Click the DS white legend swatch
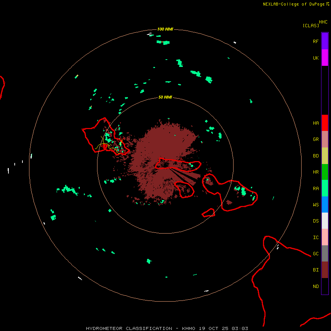This screenshot has width=331, height=331. (x=325, y=221)
